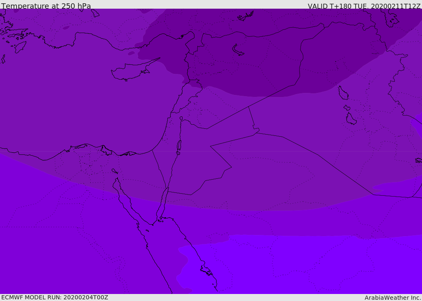
Task: Click the brightest violet region over Arabia
Action: point(309,264)
